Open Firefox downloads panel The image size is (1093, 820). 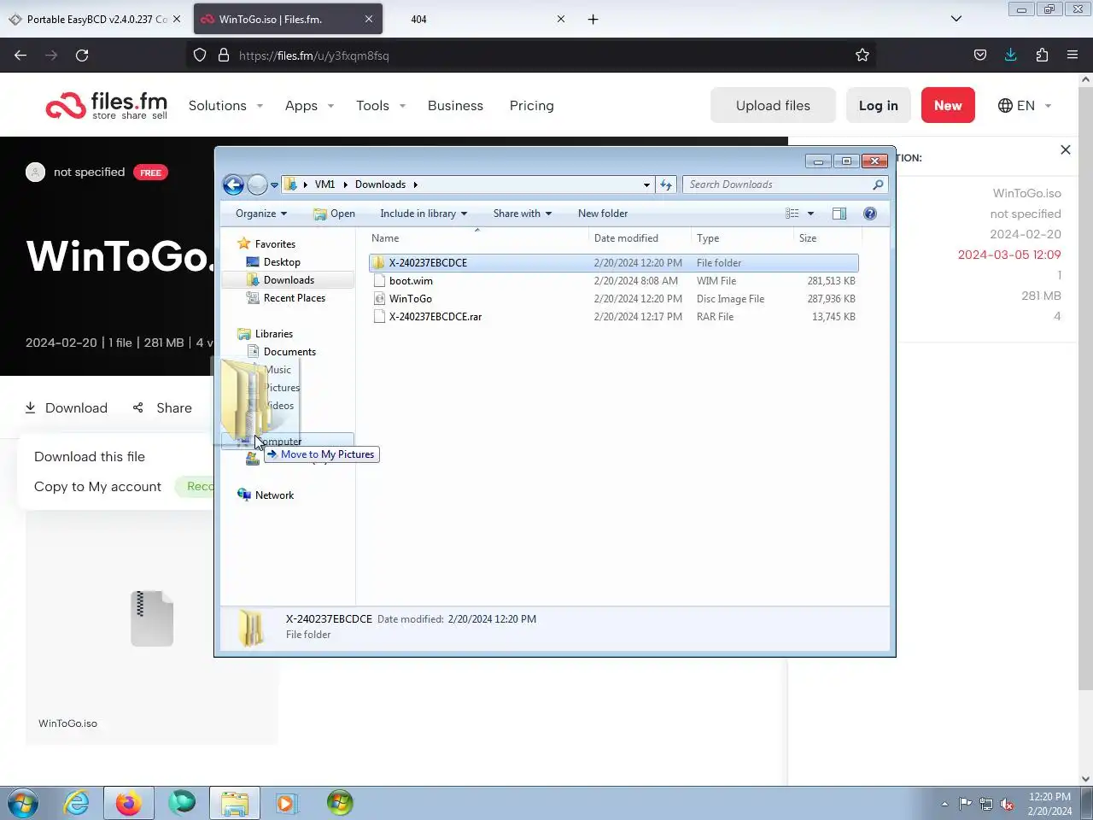[x=1011, y=56]
